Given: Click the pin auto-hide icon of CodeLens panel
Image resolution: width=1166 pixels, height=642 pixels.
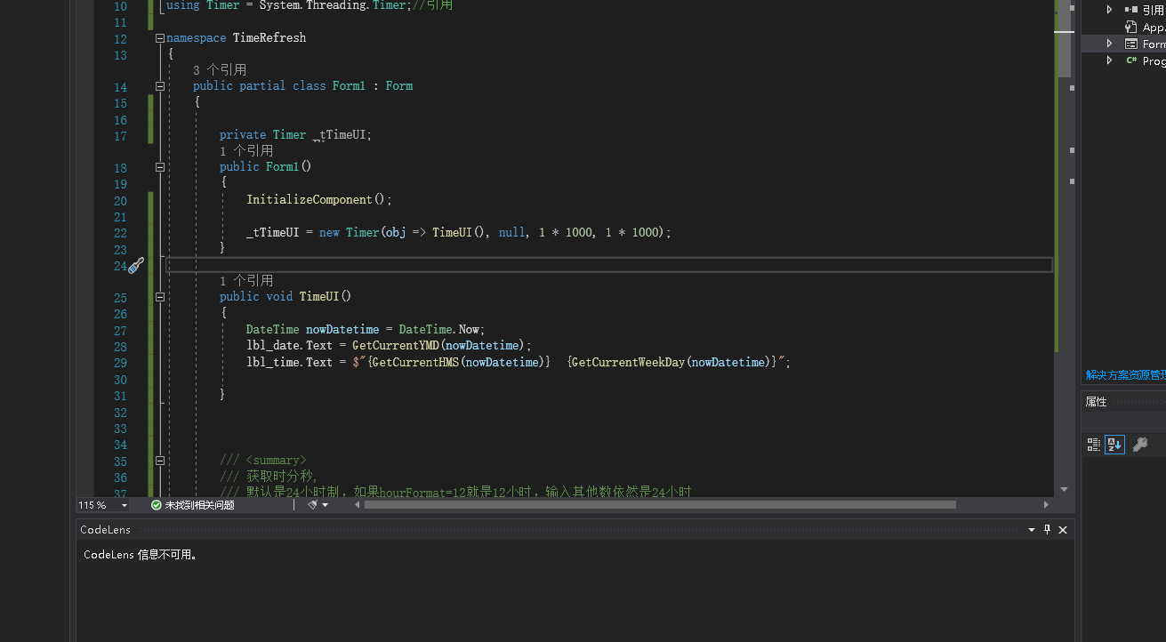Looking at the screenshot, I should pyautogui.click(x=1047, y=529).
